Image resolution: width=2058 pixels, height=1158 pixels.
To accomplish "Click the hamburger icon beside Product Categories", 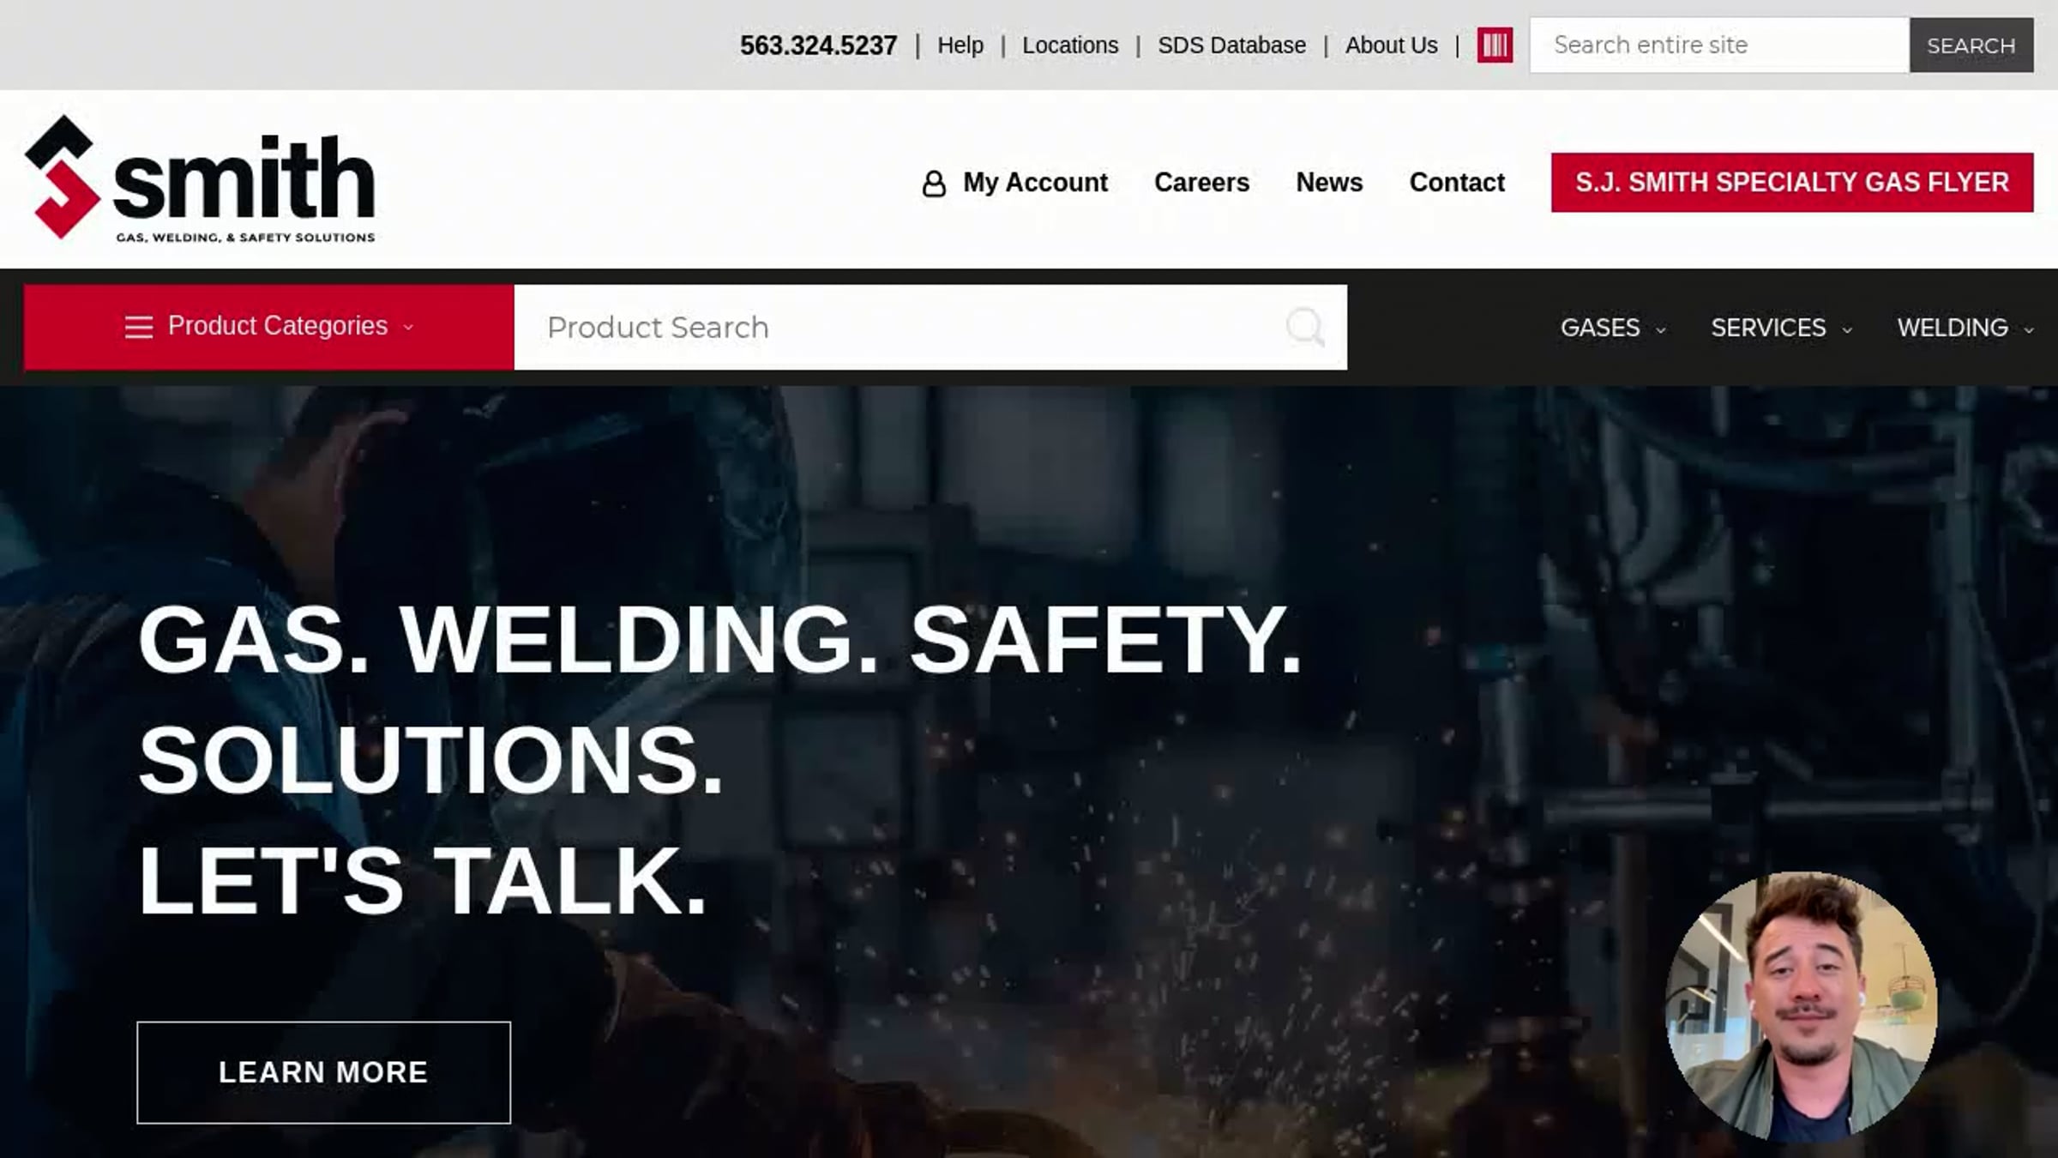I will (139, 327).
